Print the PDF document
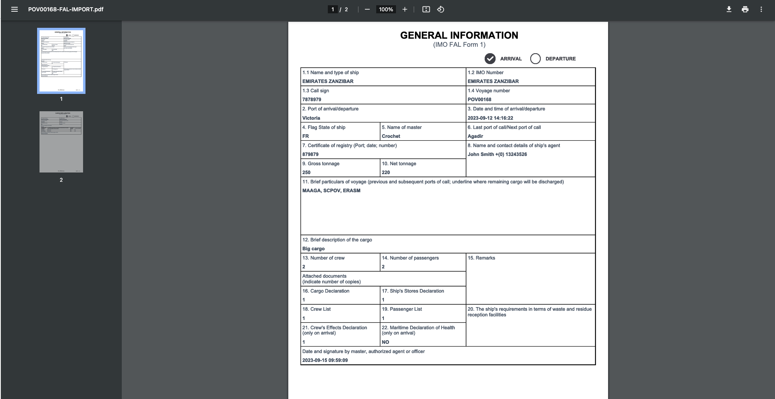Image resolution: width=775 pixels, height=399 pixels. 745,9
